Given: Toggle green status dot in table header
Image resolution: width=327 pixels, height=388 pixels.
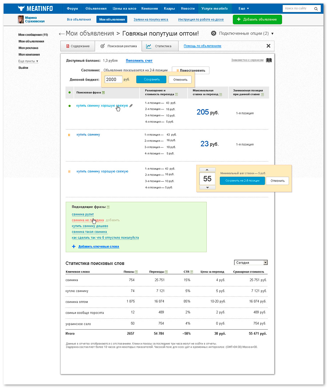Looking at the screenshot, I should coord(70,92).
